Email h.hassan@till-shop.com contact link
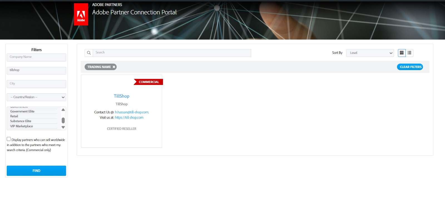The width and height of the screenshot is (445, 199). [132, 112]
